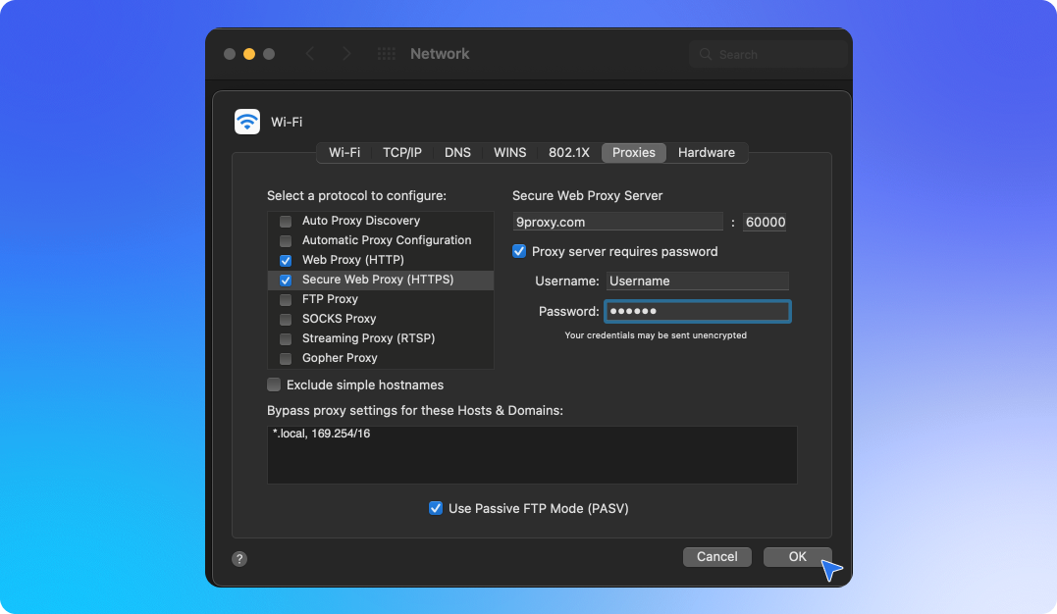Click the Wi-Fi icon
Screen dimensions: 1057x614
[x=247, y=122]
